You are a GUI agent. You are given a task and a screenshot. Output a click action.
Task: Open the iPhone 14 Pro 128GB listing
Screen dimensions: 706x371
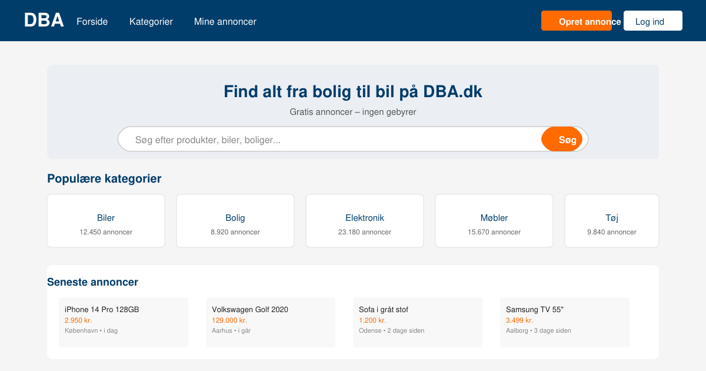point(124,322)
